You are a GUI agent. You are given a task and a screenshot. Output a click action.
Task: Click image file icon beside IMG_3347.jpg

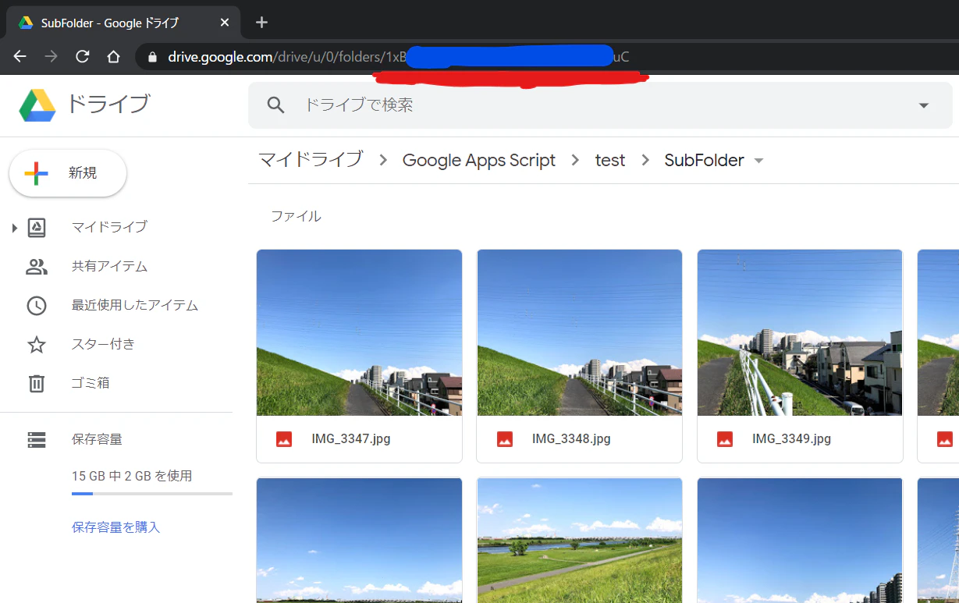[x=284, y=439]
